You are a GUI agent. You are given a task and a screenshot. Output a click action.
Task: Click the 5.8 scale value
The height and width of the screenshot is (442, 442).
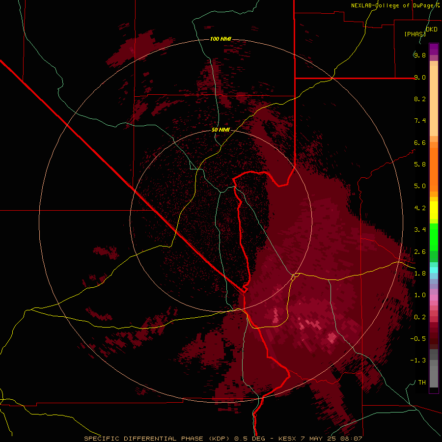click(x=420, y=165)
